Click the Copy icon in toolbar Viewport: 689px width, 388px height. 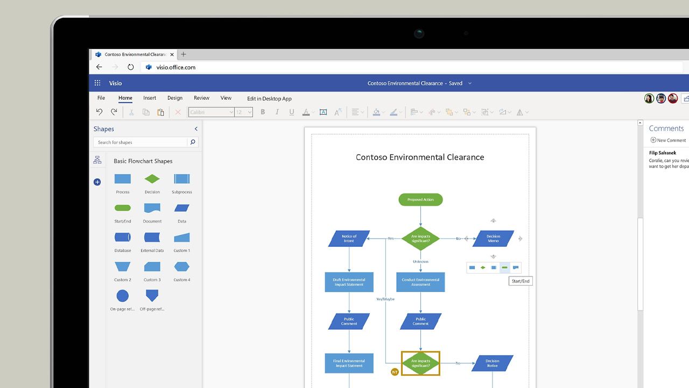(146, 112)
